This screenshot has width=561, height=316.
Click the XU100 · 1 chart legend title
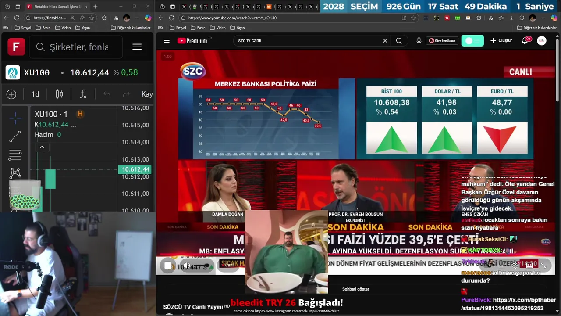click(51, 114)
